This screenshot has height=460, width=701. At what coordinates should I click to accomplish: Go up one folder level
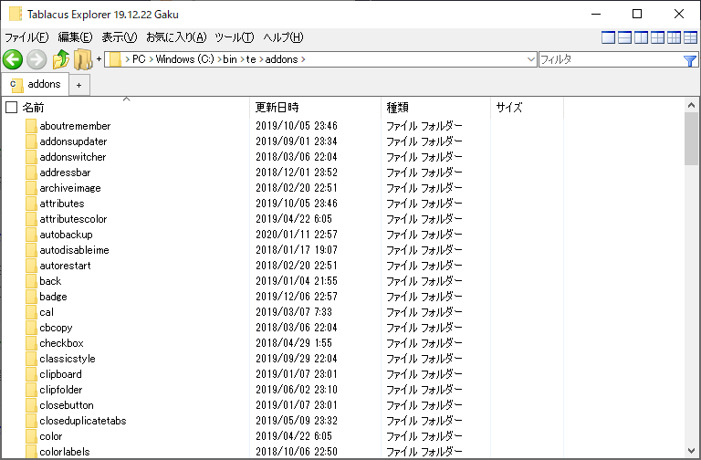click(61, 59)
